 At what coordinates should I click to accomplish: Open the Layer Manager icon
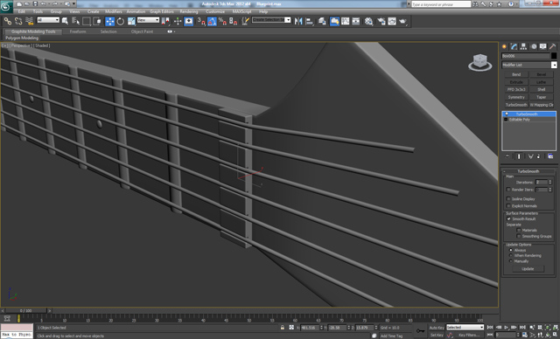(322, 21)
